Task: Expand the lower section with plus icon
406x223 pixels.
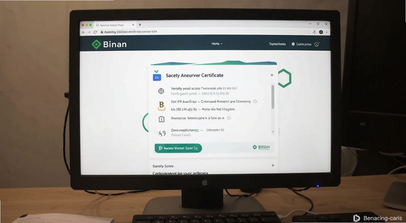Action: point(273,165)
